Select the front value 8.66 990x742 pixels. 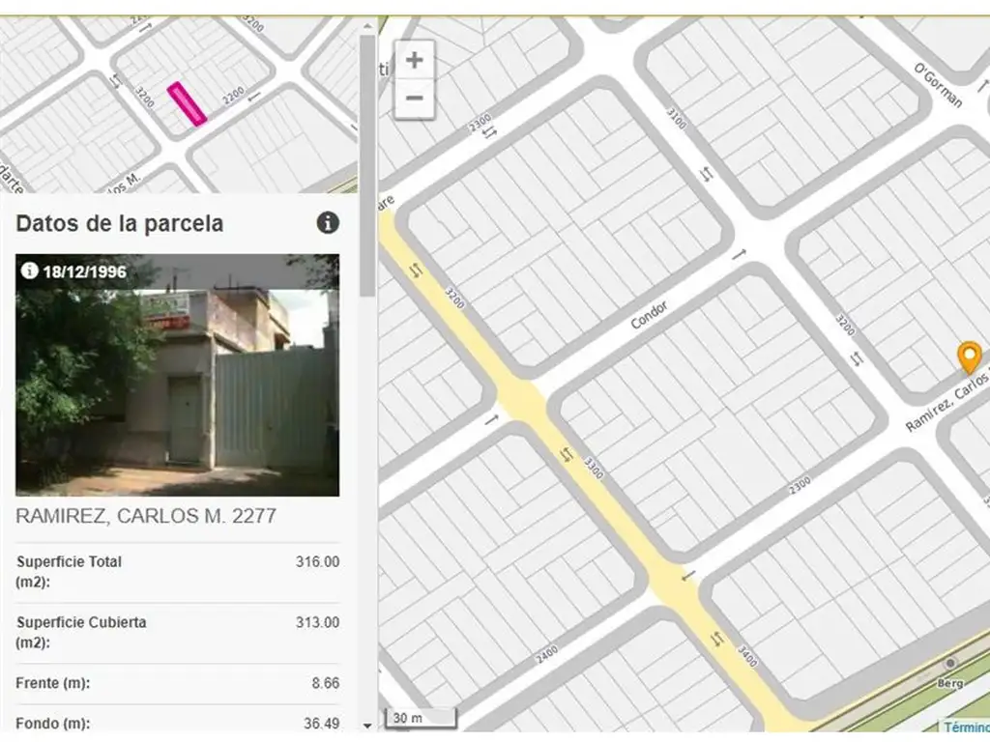[x=325, y=683]
